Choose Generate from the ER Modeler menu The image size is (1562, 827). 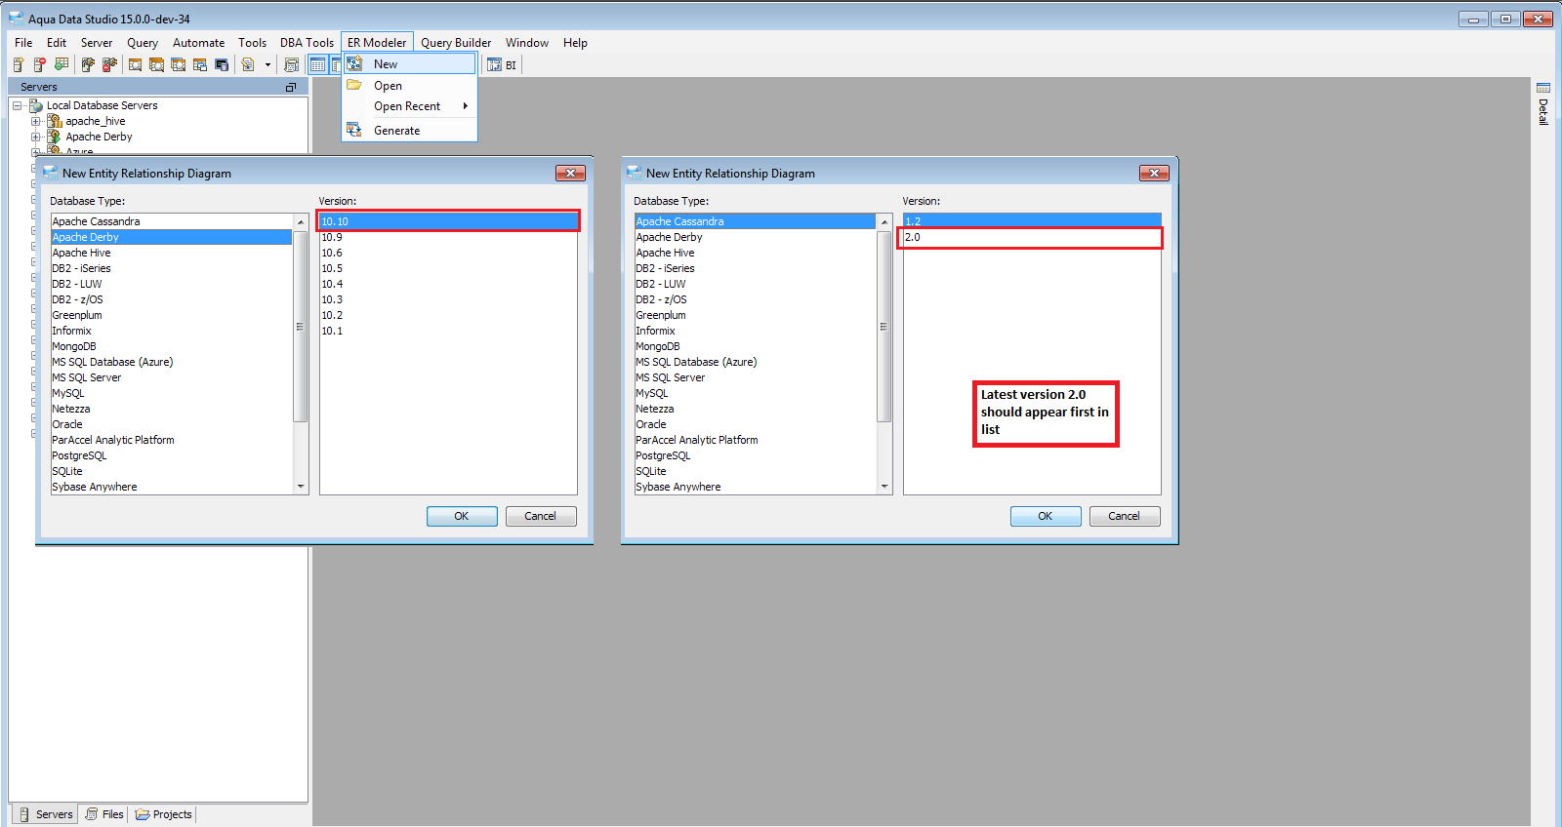pyautogui.click(x=409, y=131)
